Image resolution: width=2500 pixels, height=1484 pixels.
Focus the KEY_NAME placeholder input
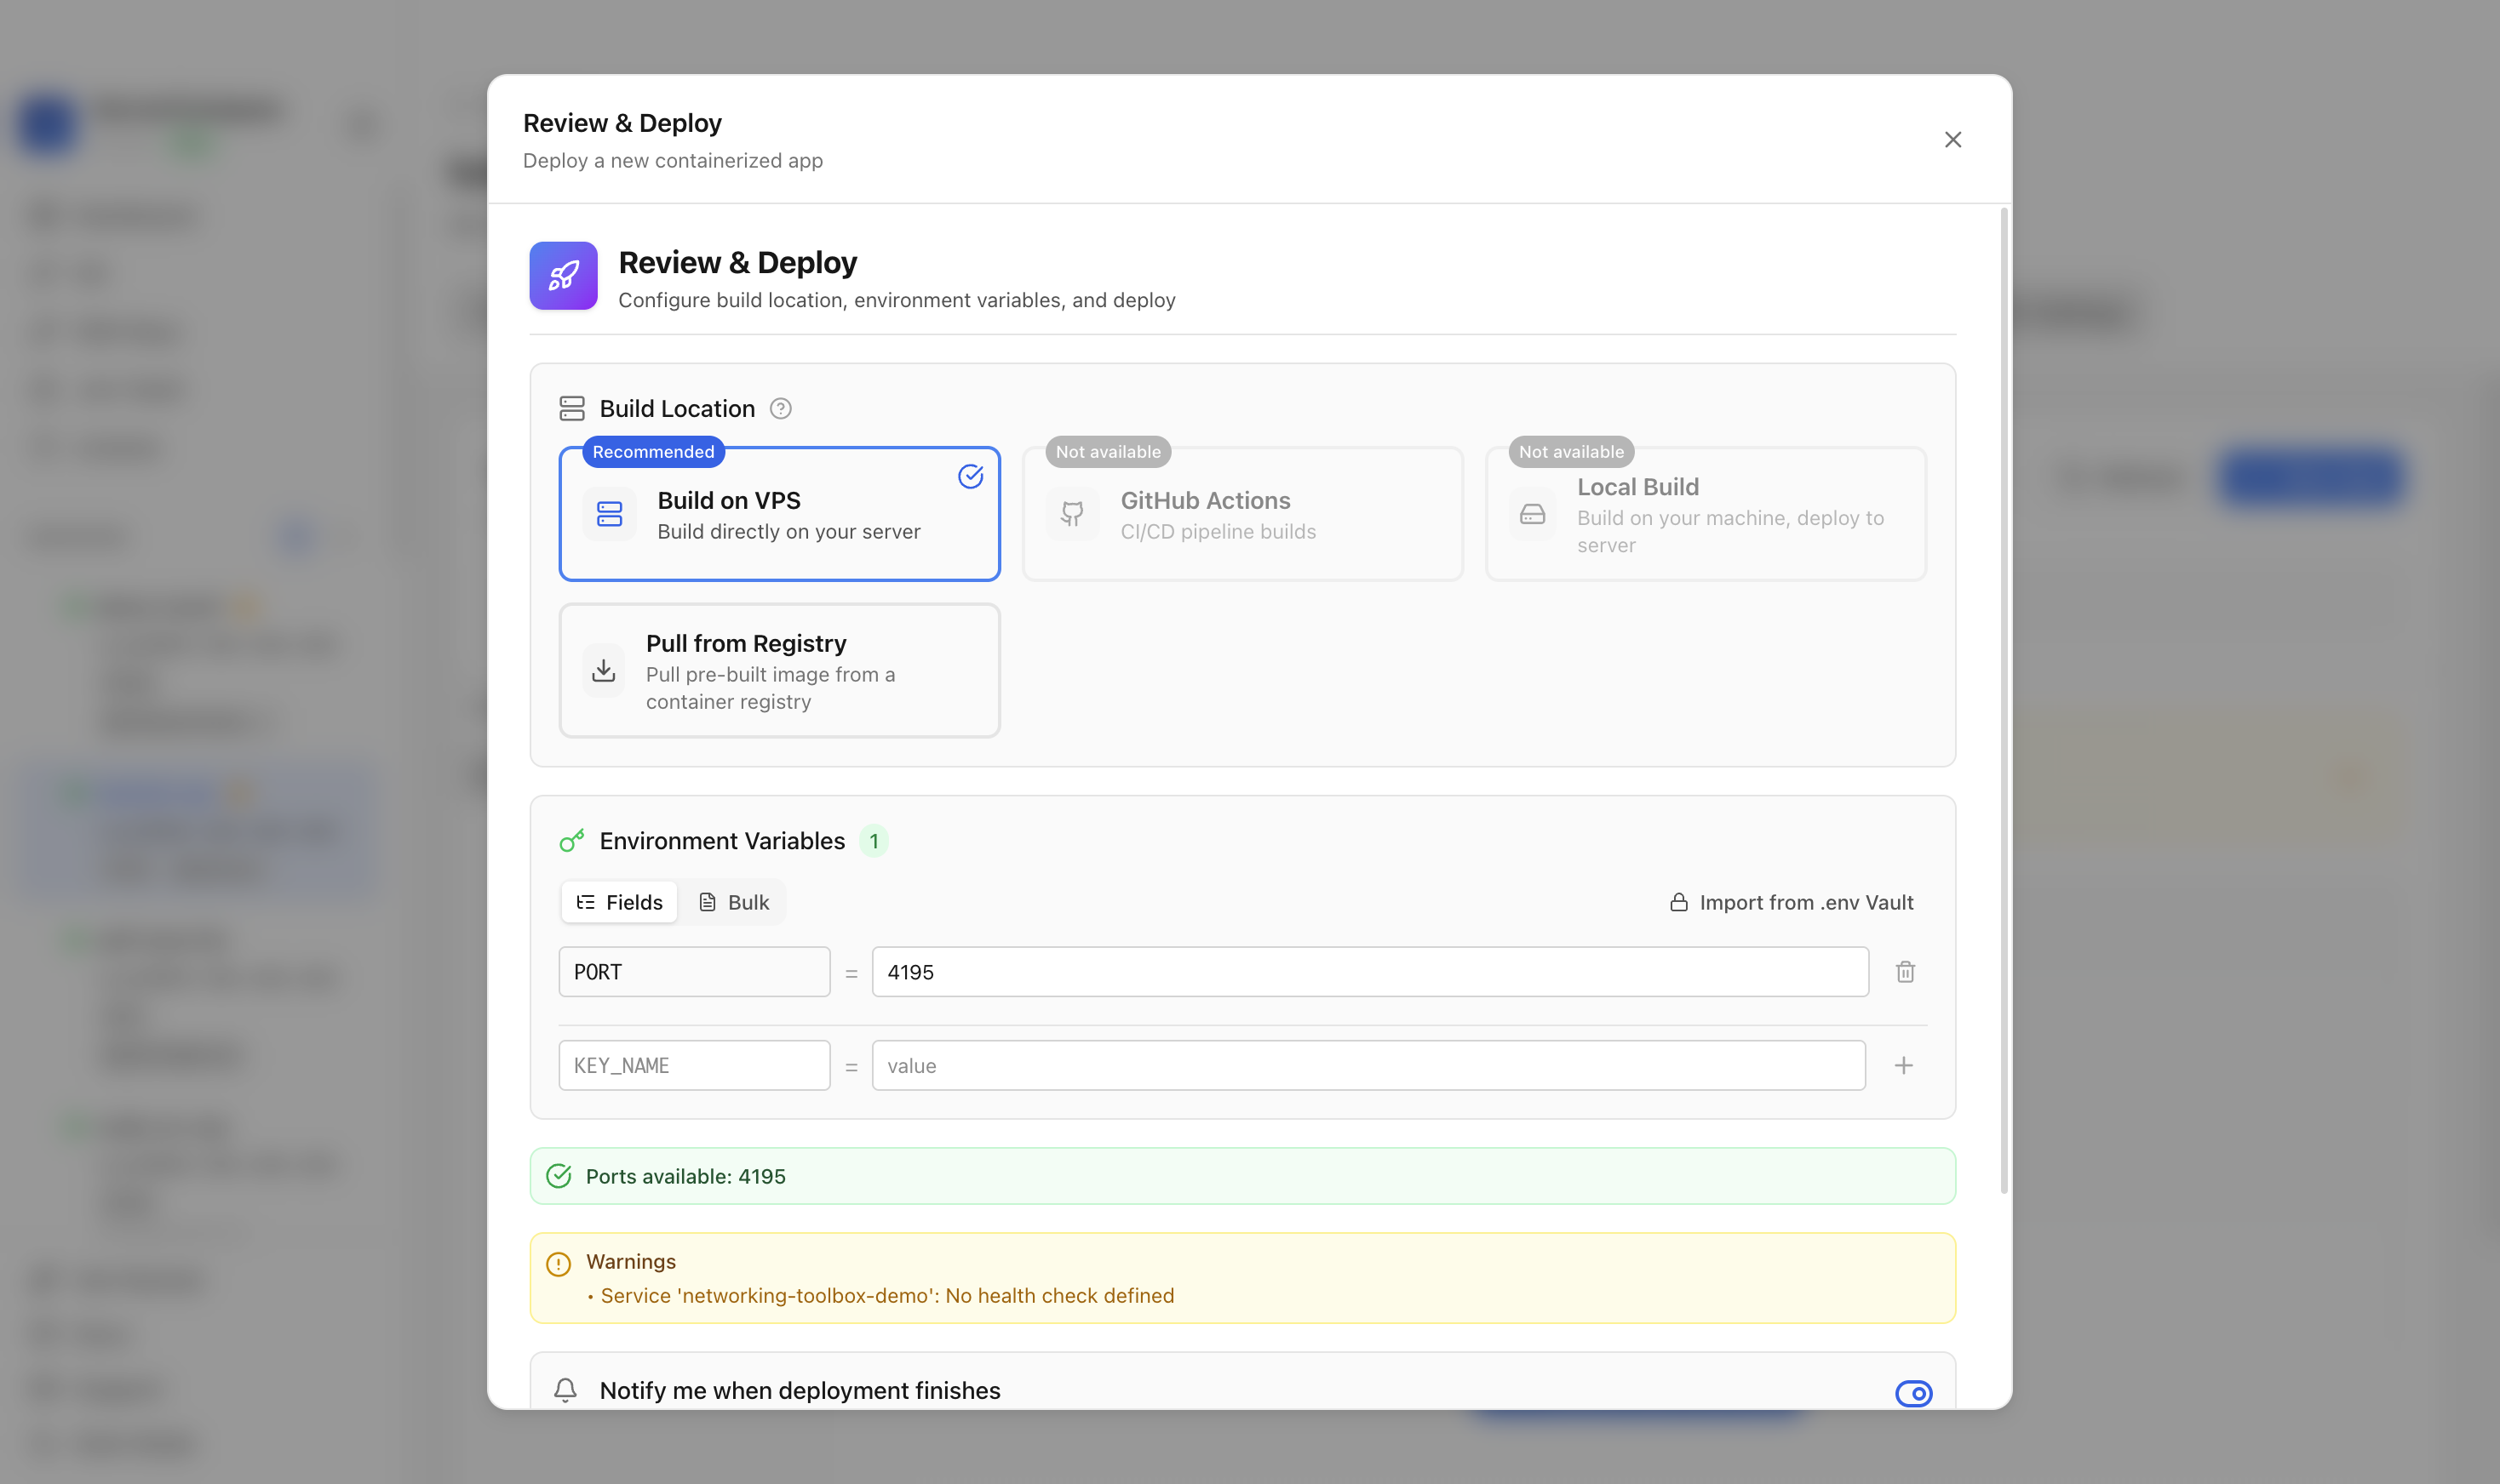694,1066
